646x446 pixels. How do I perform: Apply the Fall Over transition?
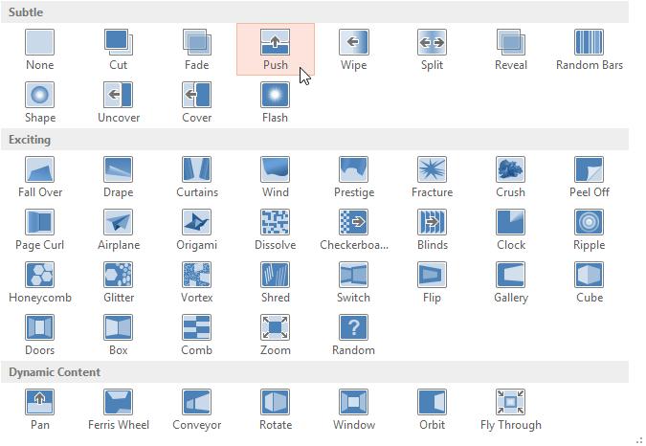(x=39, y=177)
